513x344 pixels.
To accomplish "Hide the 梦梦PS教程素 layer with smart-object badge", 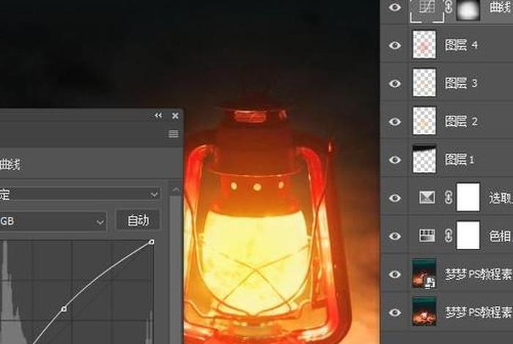I will pos(395,274).
